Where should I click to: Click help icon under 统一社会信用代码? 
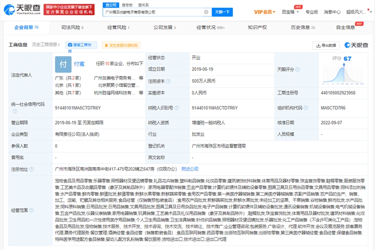(x=15, y=111)
